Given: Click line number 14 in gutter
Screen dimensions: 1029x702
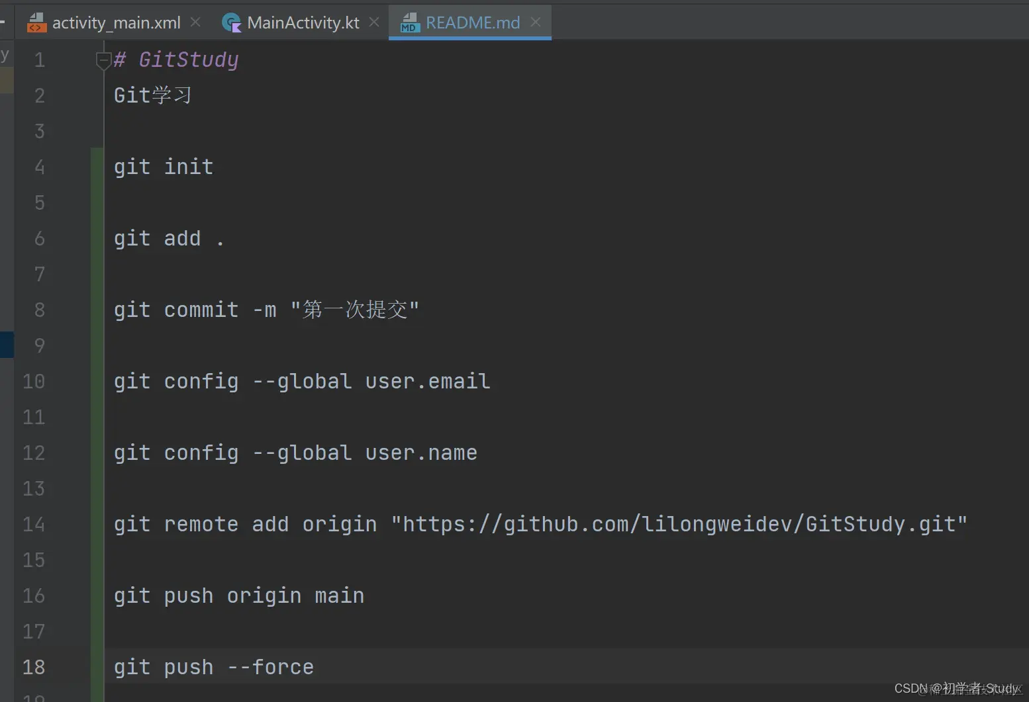Looking at the screenshot, I should click(34, 524).
